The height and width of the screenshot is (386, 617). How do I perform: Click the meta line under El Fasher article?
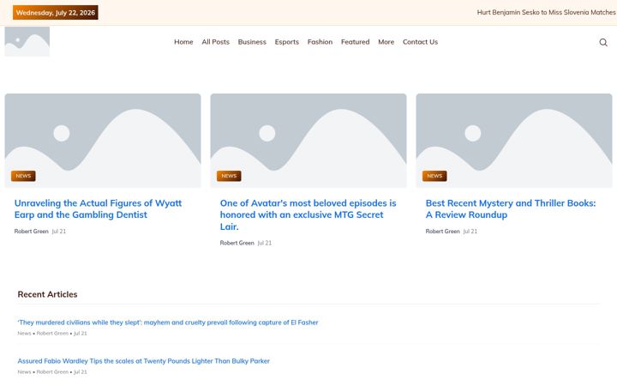(52, 333)
